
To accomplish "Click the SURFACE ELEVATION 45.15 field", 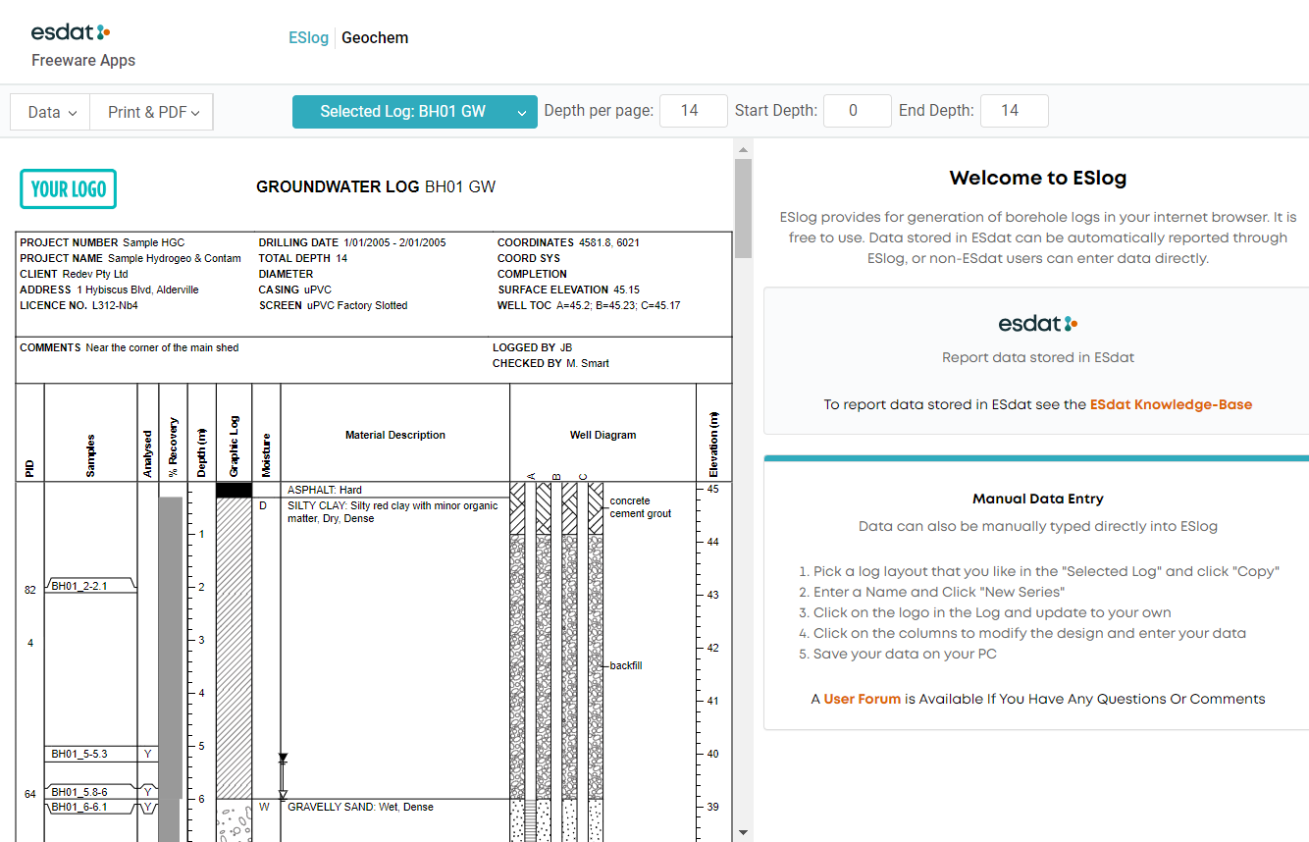I will pos(568,289).
